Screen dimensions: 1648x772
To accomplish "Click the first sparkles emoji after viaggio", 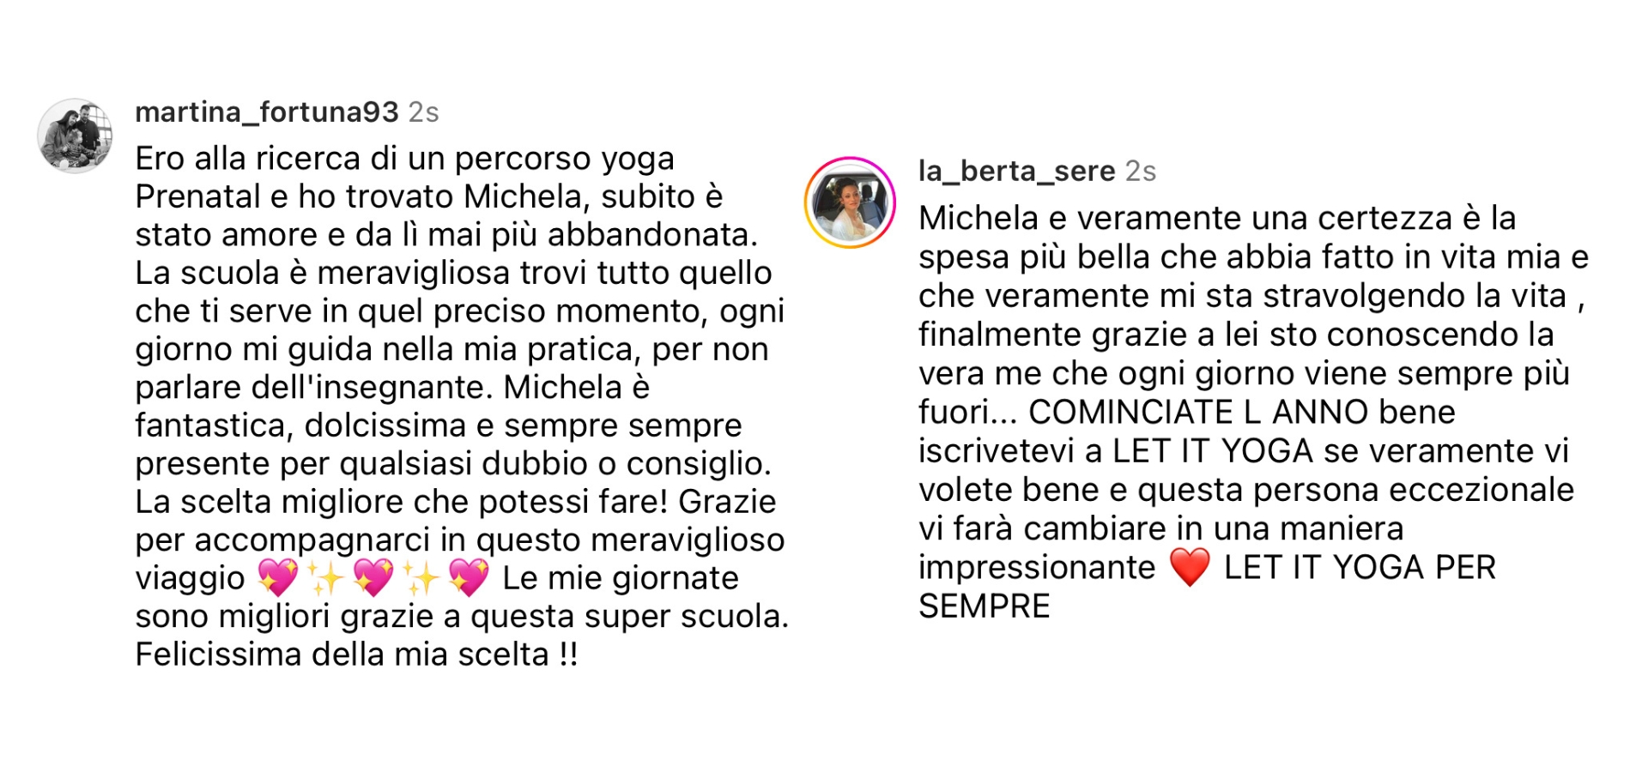I will click(325, 577).
